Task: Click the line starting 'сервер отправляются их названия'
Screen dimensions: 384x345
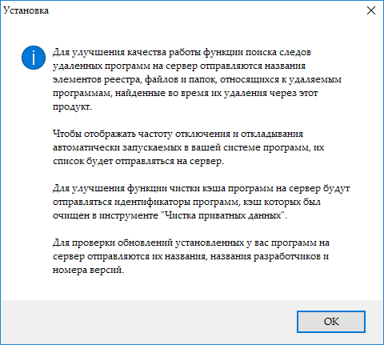Action: [190, 256]
